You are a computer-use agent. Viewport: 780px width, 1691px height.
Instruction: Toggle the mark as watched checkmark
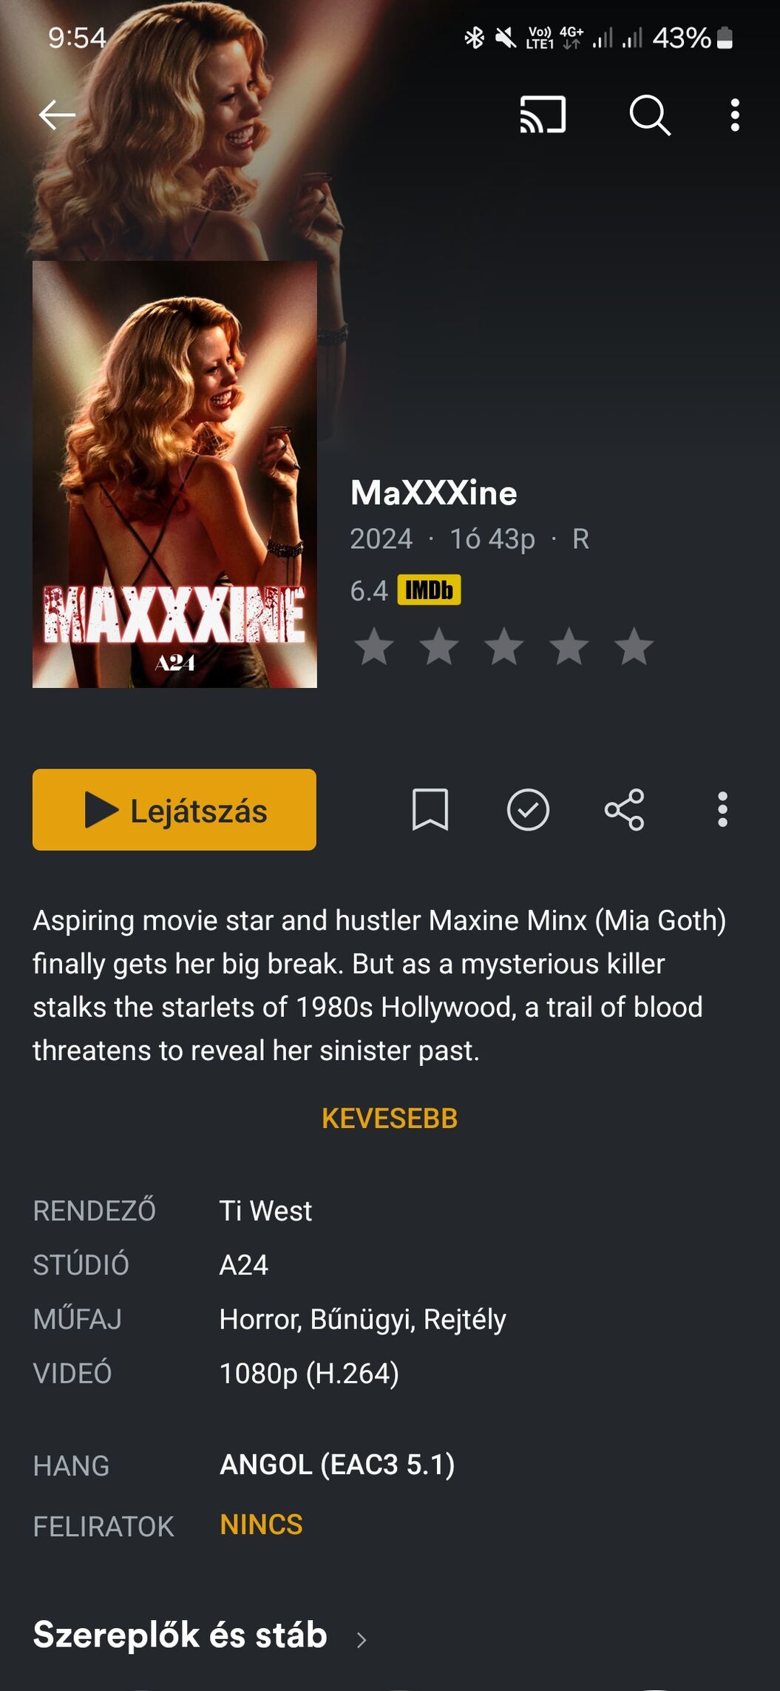point(528,809)
